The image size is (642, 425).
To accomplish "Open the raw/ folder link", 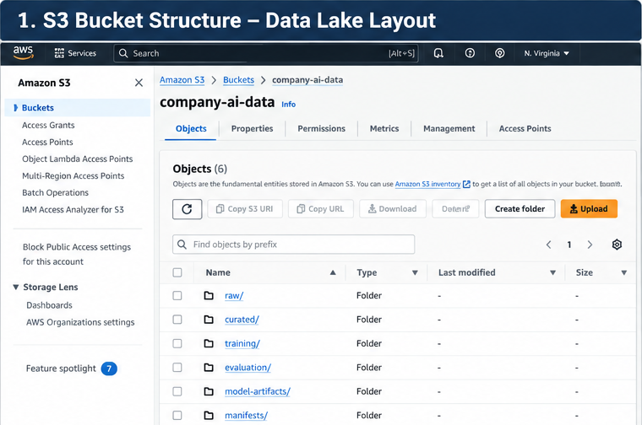I will (234, 296).
